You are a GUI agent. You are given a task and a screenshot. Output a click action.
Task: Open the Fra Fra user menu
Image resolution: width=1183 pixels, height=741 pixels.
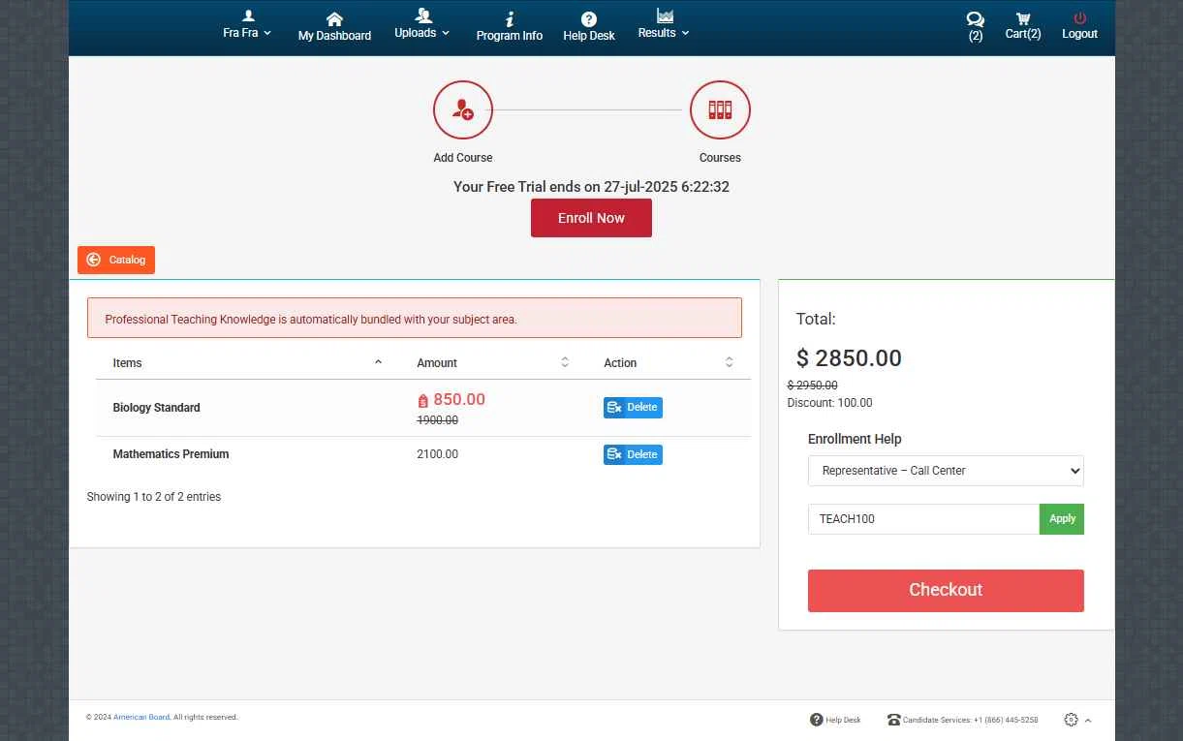(247, 33)
